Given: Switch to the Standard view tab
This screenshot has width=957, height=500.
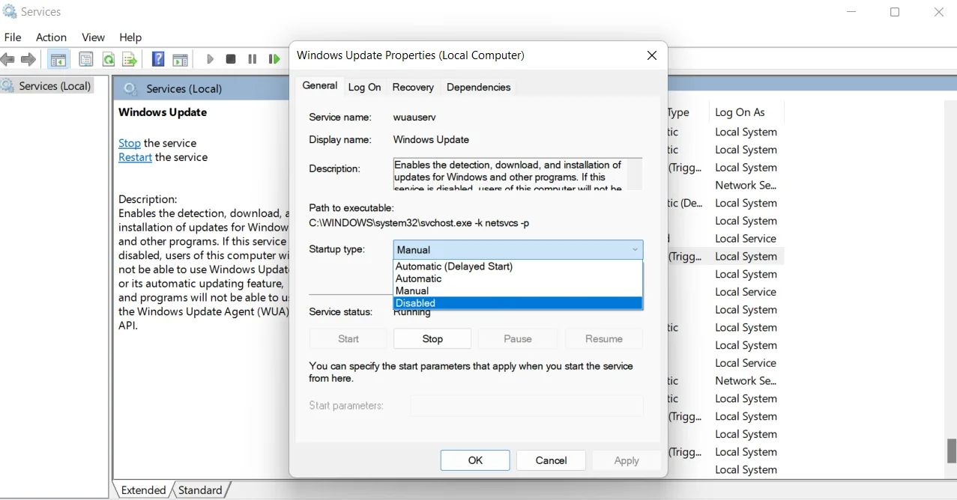Looking at the screenshot, I should coord(200,490).
